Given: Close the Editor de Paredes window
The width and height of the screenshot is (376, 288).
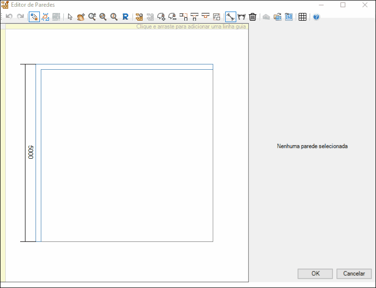Looking at the screenshot, I should tap(365, 5).
